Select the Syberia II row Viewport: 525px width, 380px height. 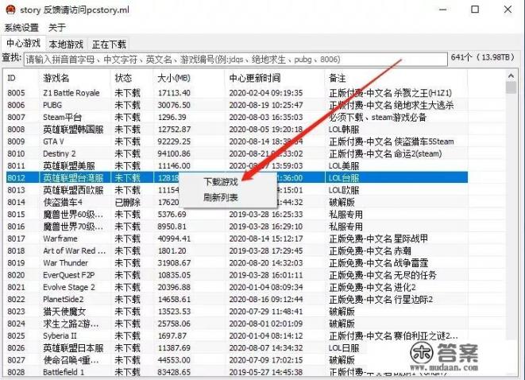point(237,335)
